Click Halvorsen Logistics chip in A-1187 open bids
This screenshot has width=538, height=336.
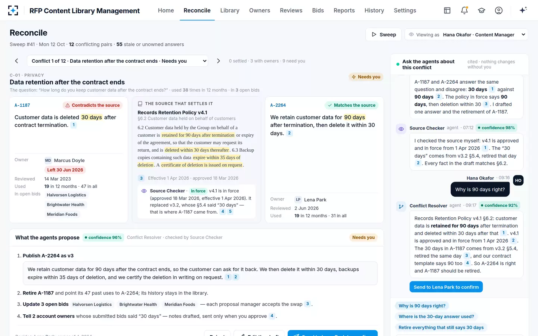[x=67, y=195]
